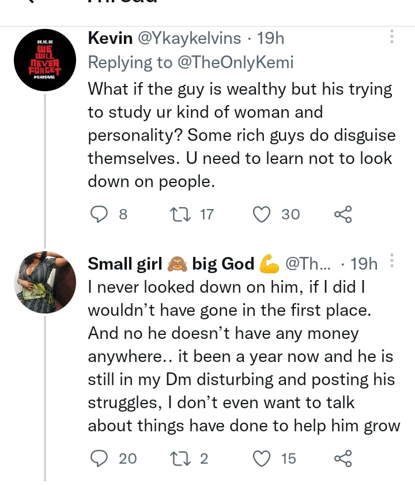
Task: Like the Small girl big God tweet
Action: click(x=263, y=459)
